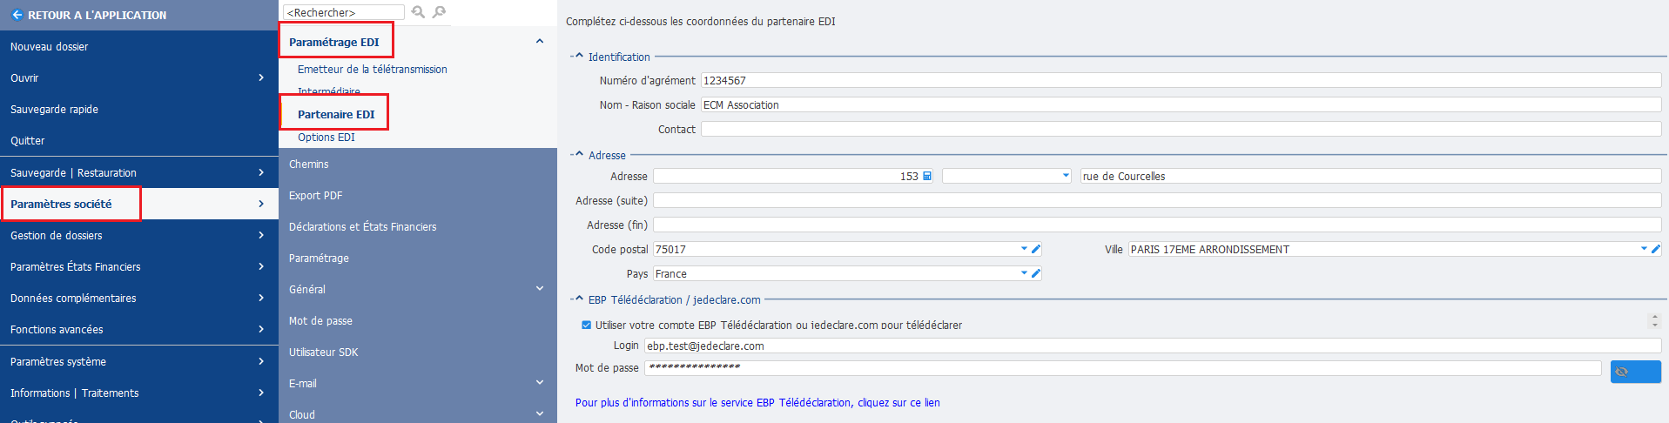Click the Rechercher search field
The image size is (1669, 423).
(x=344, y=12)
